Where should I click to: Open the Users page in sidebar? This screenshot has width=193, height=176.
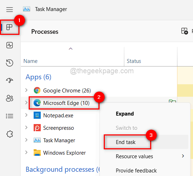click(x=10, y=98)
